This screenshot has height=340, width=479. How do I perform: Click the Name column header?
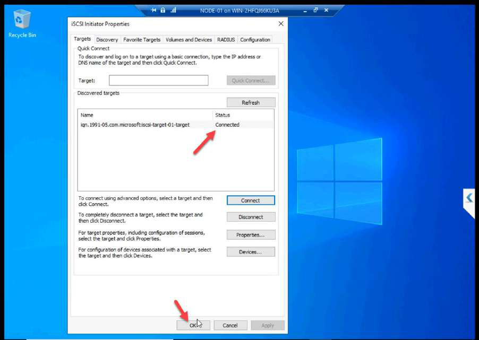pos(146,115)
